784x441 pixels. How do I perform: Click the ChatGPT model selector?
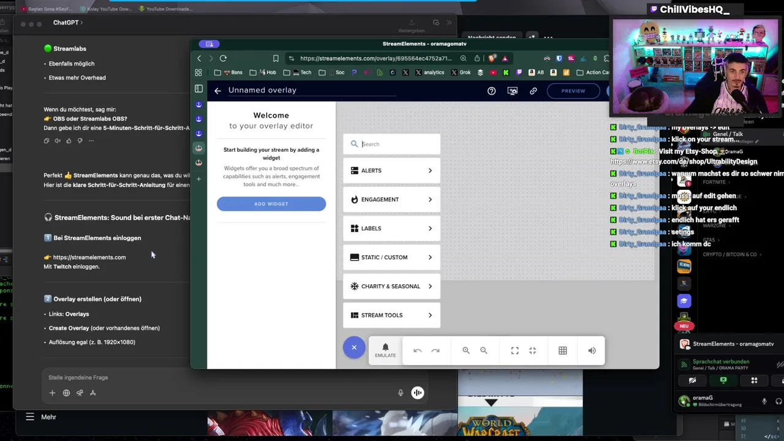(67, 23)
